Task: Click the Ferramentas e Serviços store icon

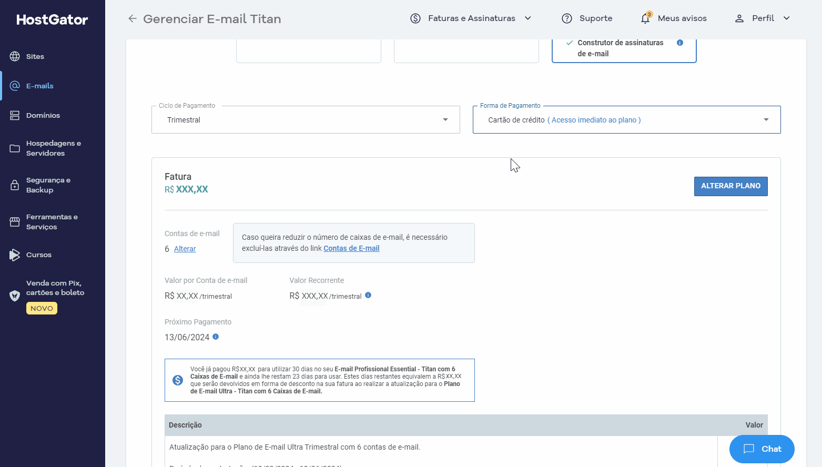Action: click(x=15, y=222)
